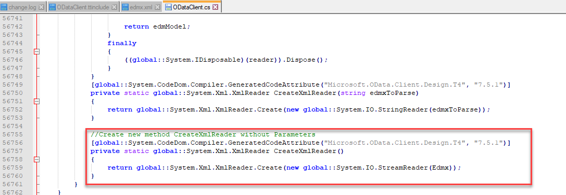This screenshot has height=195, width=566.
Task: Collapse the fold at line 56751
Action: click(x=36, y=101)
